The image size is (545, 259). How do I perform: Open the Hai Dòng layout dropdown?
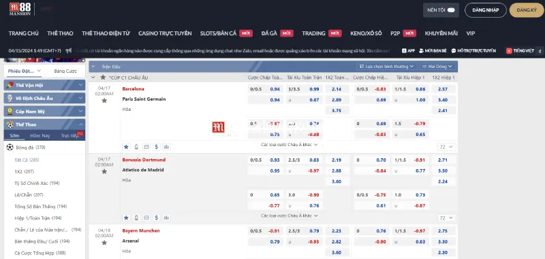pos(437,66)
